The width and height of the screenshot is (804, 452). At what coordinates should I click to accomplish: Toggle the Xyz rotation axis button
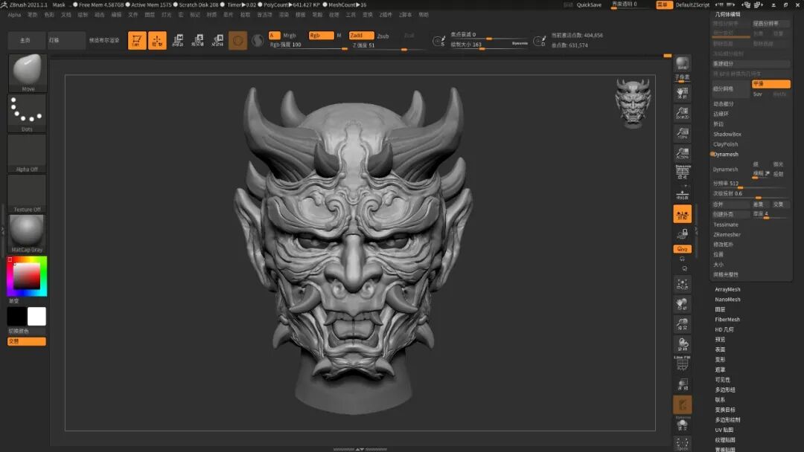[682, 249]
